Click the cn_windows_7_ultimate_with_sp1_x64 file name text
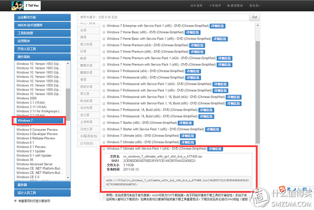314x210 pixels. click(x=163, y=156)
